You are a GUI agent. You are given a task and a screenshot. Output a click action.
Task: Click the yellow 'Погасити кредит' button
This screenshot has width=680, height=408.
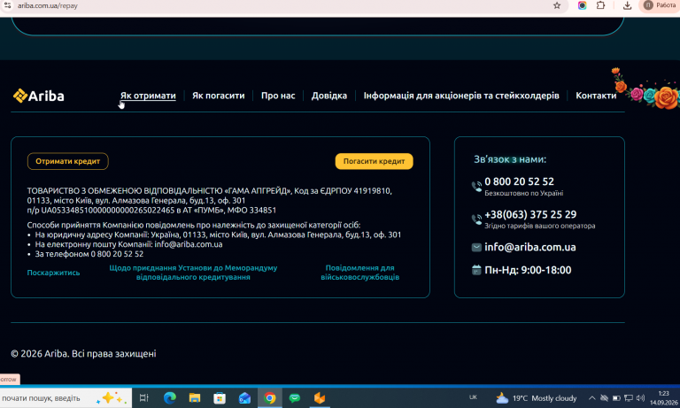point(374,161)
